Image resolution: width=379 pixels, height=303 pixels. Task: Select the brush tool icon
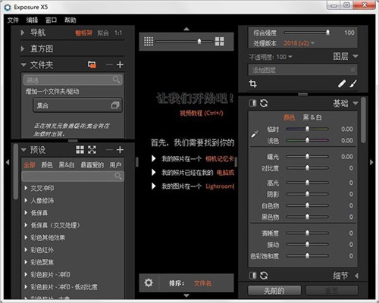tap(353, 83)
